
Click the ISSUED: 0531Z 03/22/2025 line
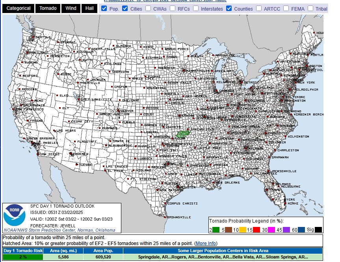57,212
